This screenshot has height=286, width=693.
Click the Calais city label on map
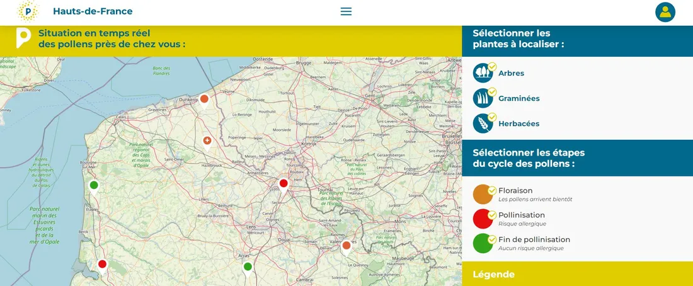click(x=120, y=117)
